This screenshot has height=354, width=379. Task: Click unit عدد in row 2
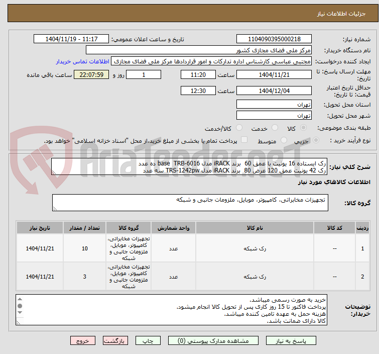(174, 277)
